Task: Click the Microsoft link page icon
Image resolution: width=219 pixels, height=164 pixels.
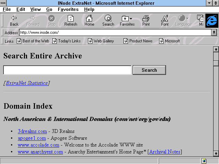Action: 161,41
